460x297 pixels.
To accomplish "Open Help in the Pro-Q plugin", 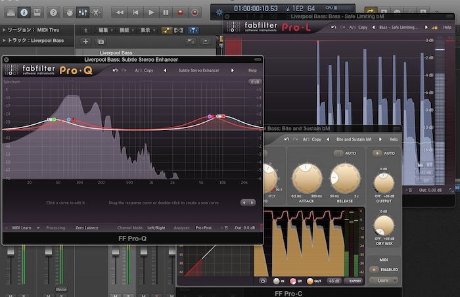I will click(x=252, y=70).
